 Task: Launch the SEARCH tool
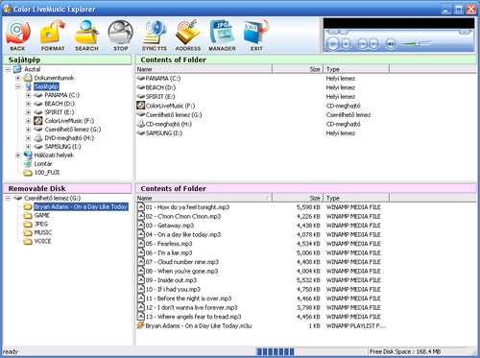86,36
